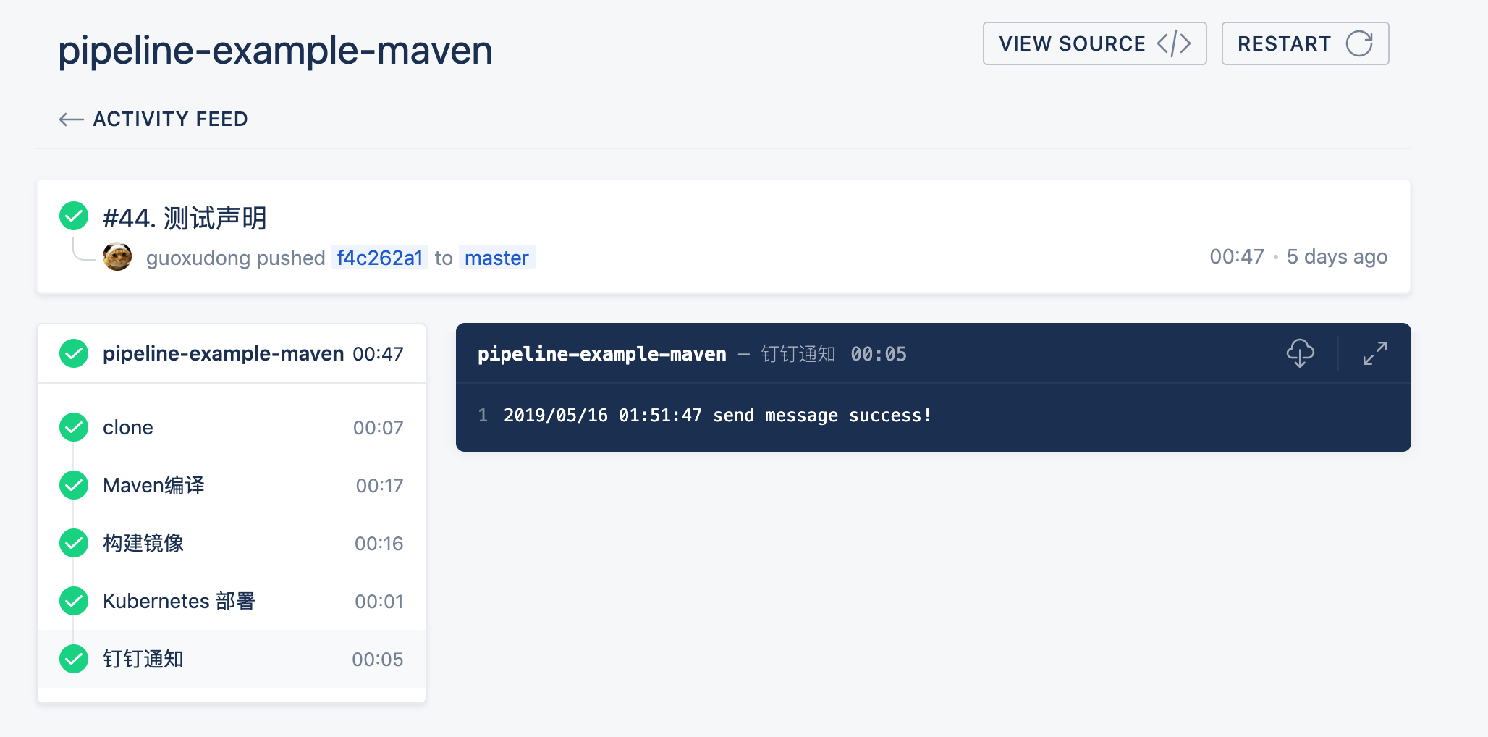Go back to Activity Feed
This screenshot has width=1488, height=737.
coord(170,119)
